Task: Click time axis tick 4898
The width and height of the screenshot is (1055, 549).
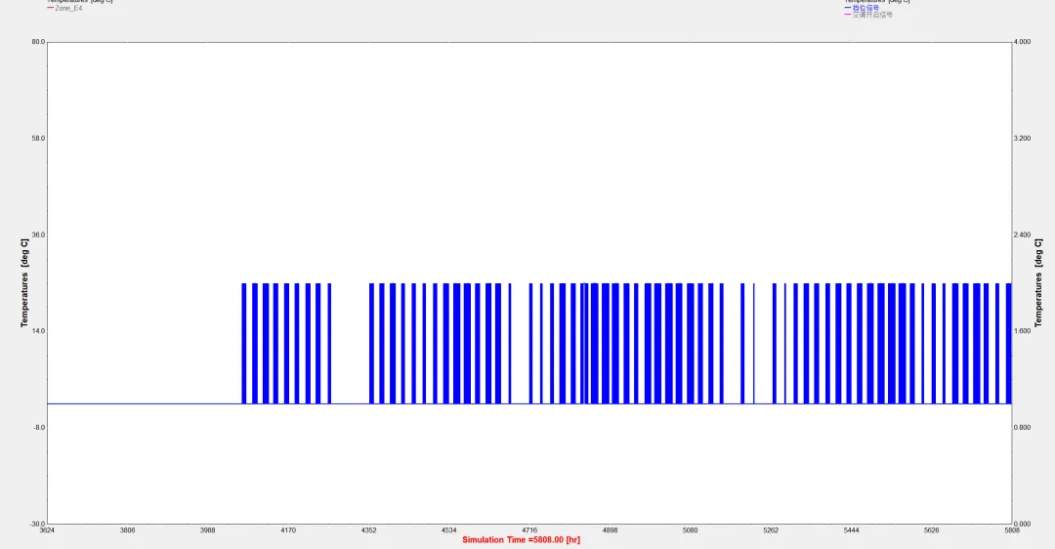Action: pyautogui.click(x=610, y=530)
